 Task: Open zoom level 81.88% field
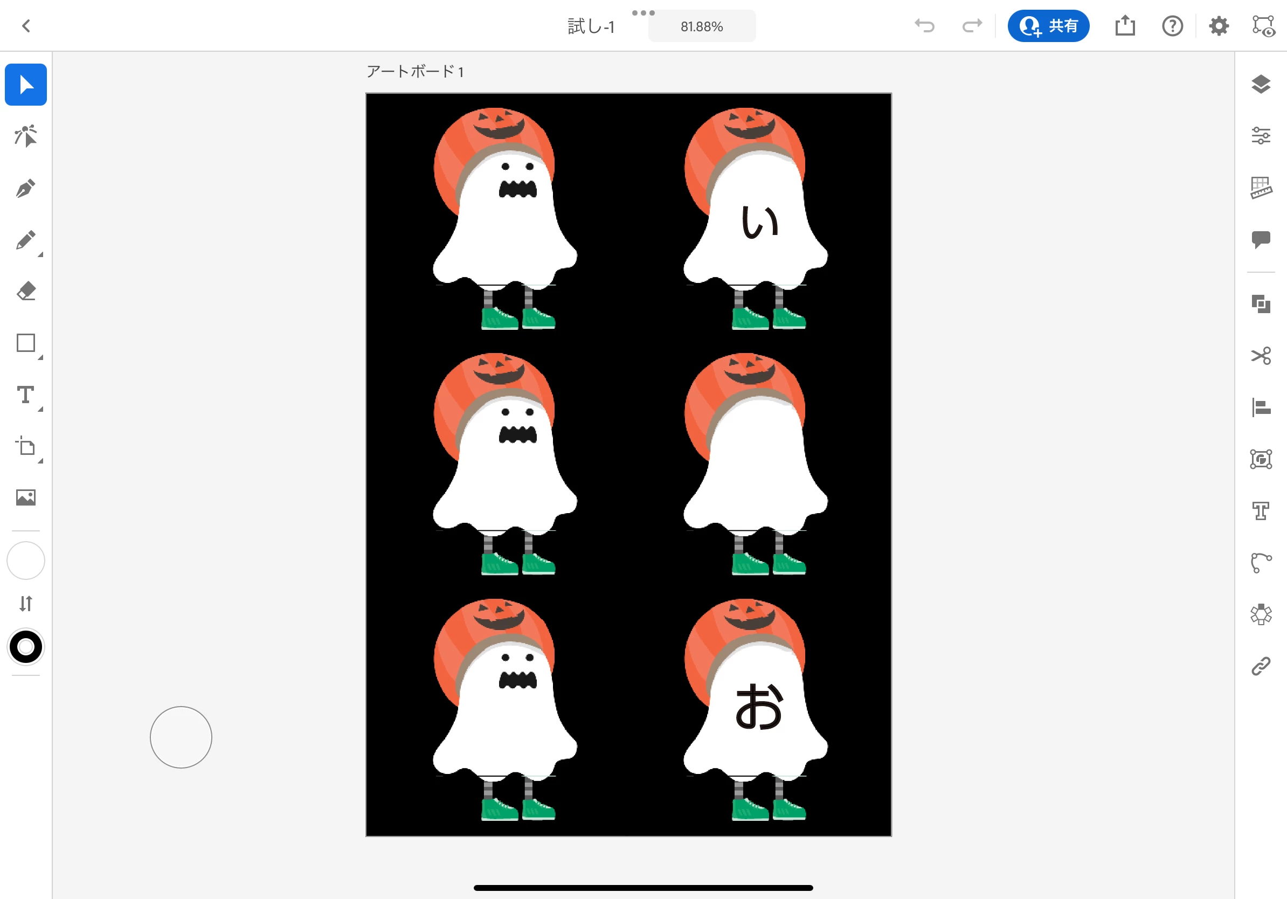(x=701, y=26)
